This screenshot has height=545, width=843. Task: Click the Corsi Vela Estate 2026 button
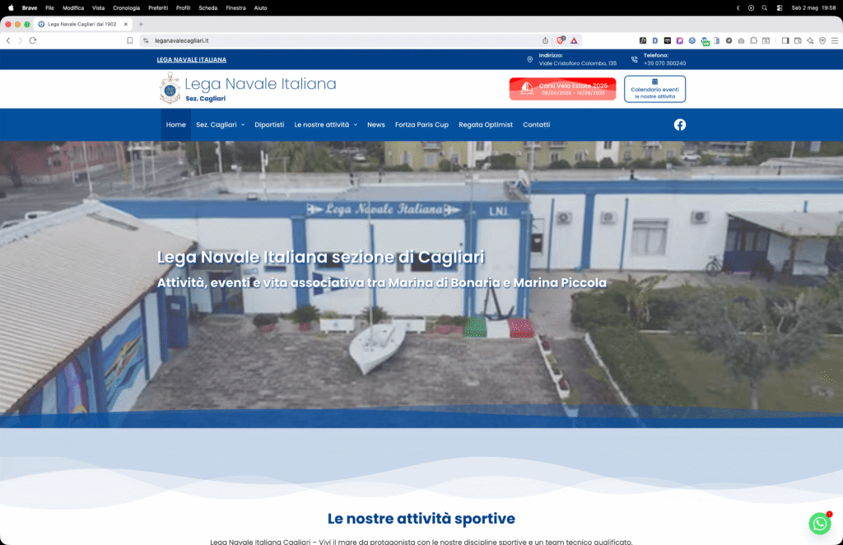click(x=562, y=89)
